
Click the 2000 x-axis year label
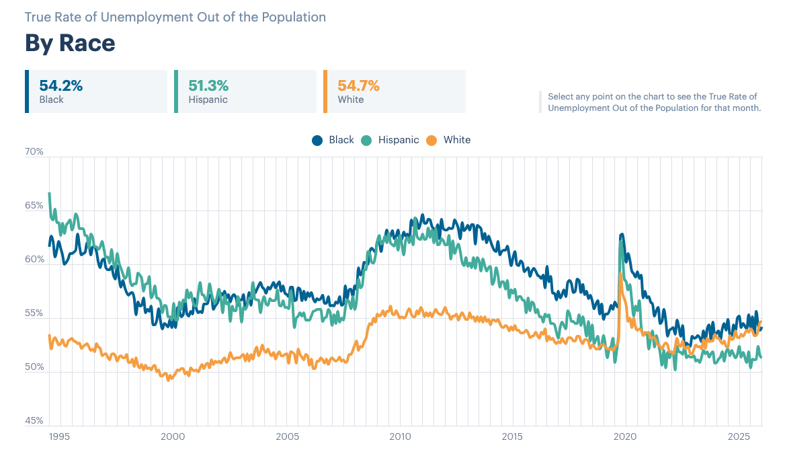click(173, 436)
